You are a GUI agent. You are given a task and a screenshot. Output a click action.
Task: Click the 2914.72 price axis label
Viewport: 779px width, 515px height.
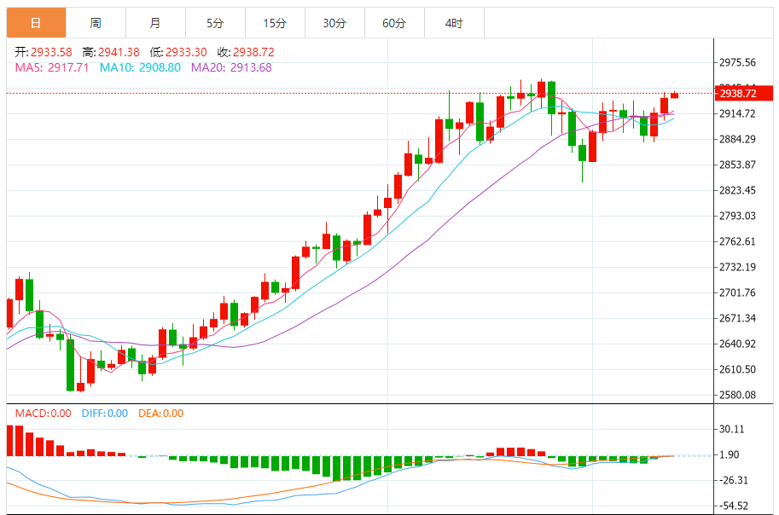point(738,113)
